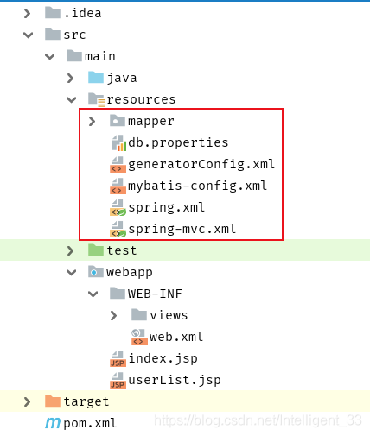Collapse the main folder chevron
The height and width of the screenshot is (436, 370).
49,57
